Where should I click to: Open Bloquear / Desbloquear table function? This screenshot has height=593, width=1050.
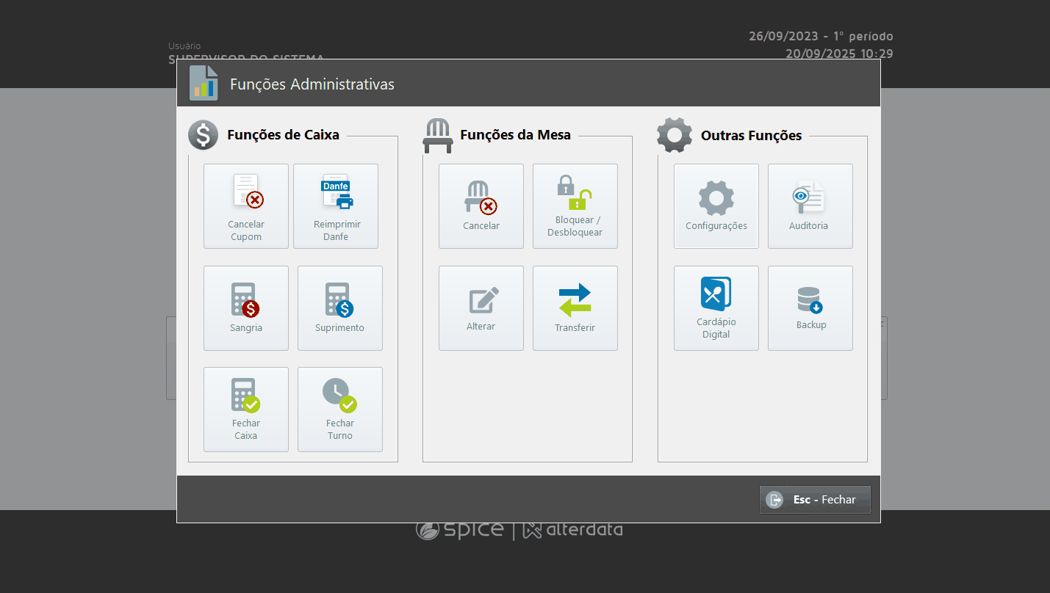tap(575, 206)
